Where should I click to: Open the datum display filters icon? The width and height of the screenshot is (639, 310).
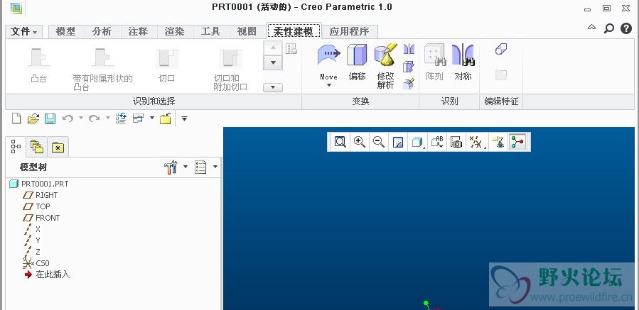point(476,142)
